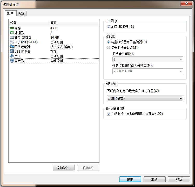This screenshot has height=187, width=195.
Task: Click the processor (处理器) chip icon
Action: coord(12,33)
